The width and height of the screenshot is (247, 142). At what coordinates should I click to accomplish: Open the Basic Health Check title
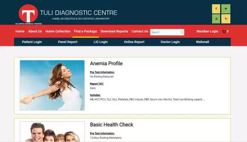pos(111,125)
